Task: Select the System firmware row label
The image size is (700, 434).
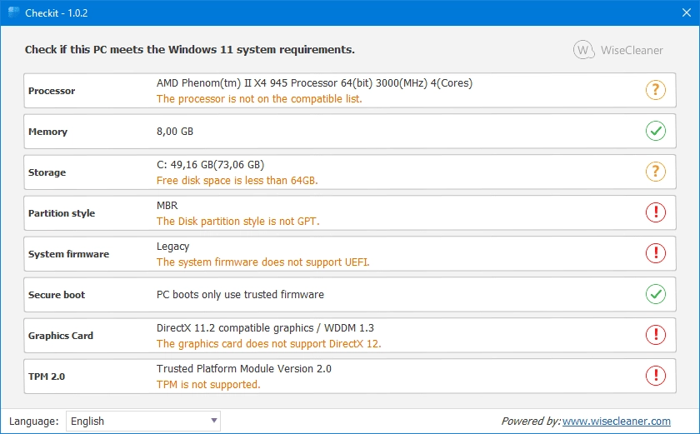Action: [x=68, y=254]
